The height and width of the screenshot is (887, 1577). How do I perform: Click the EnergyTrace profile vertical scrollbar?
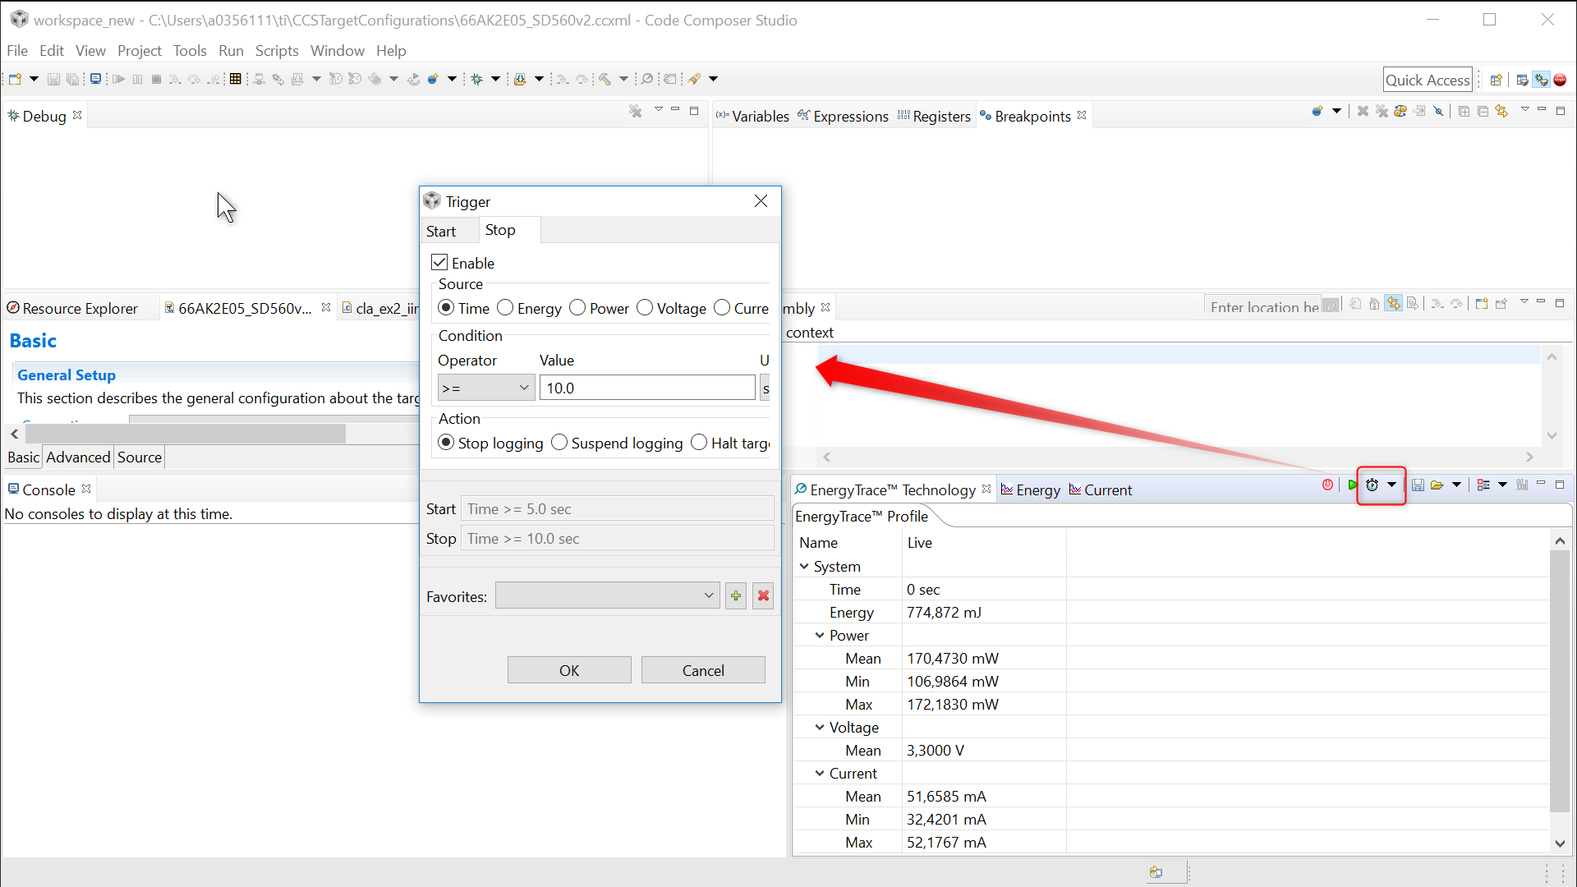coord(1560,682)
